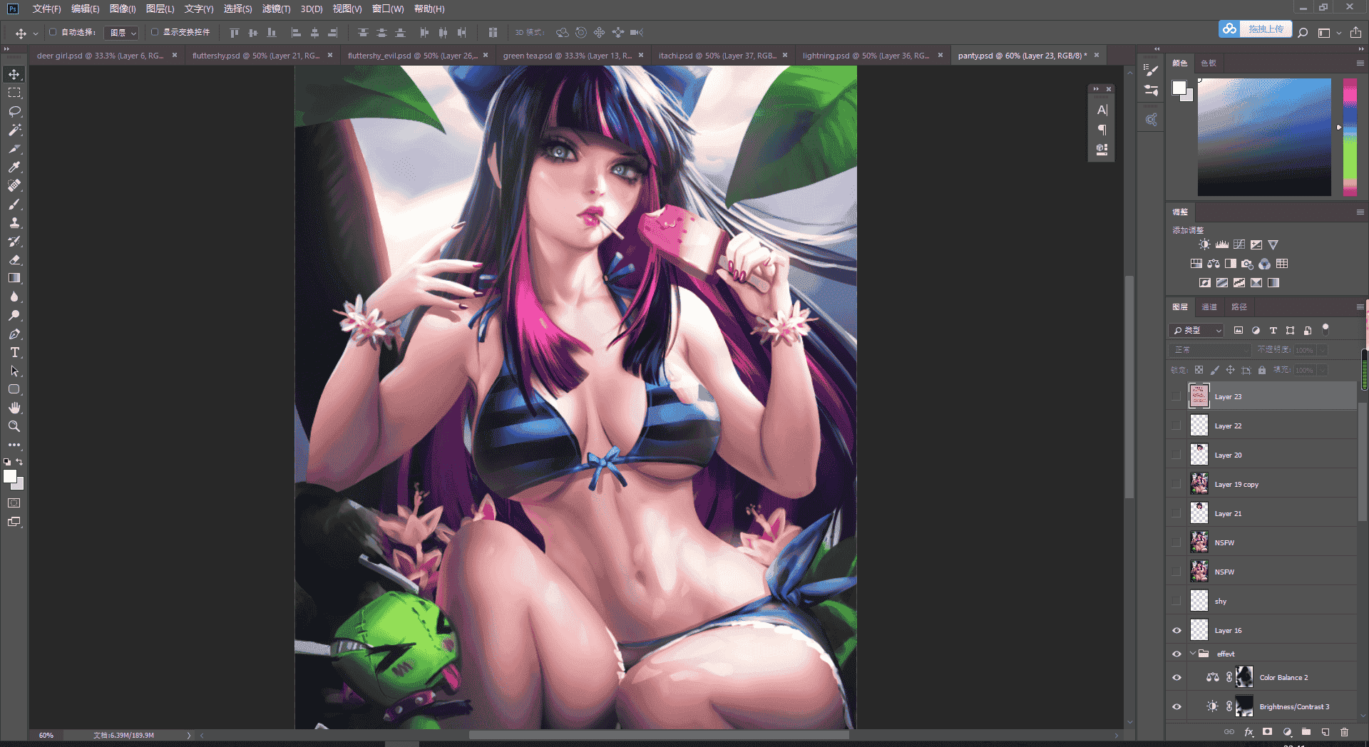Select the Rectangular Marquee tool

[14, 93]
